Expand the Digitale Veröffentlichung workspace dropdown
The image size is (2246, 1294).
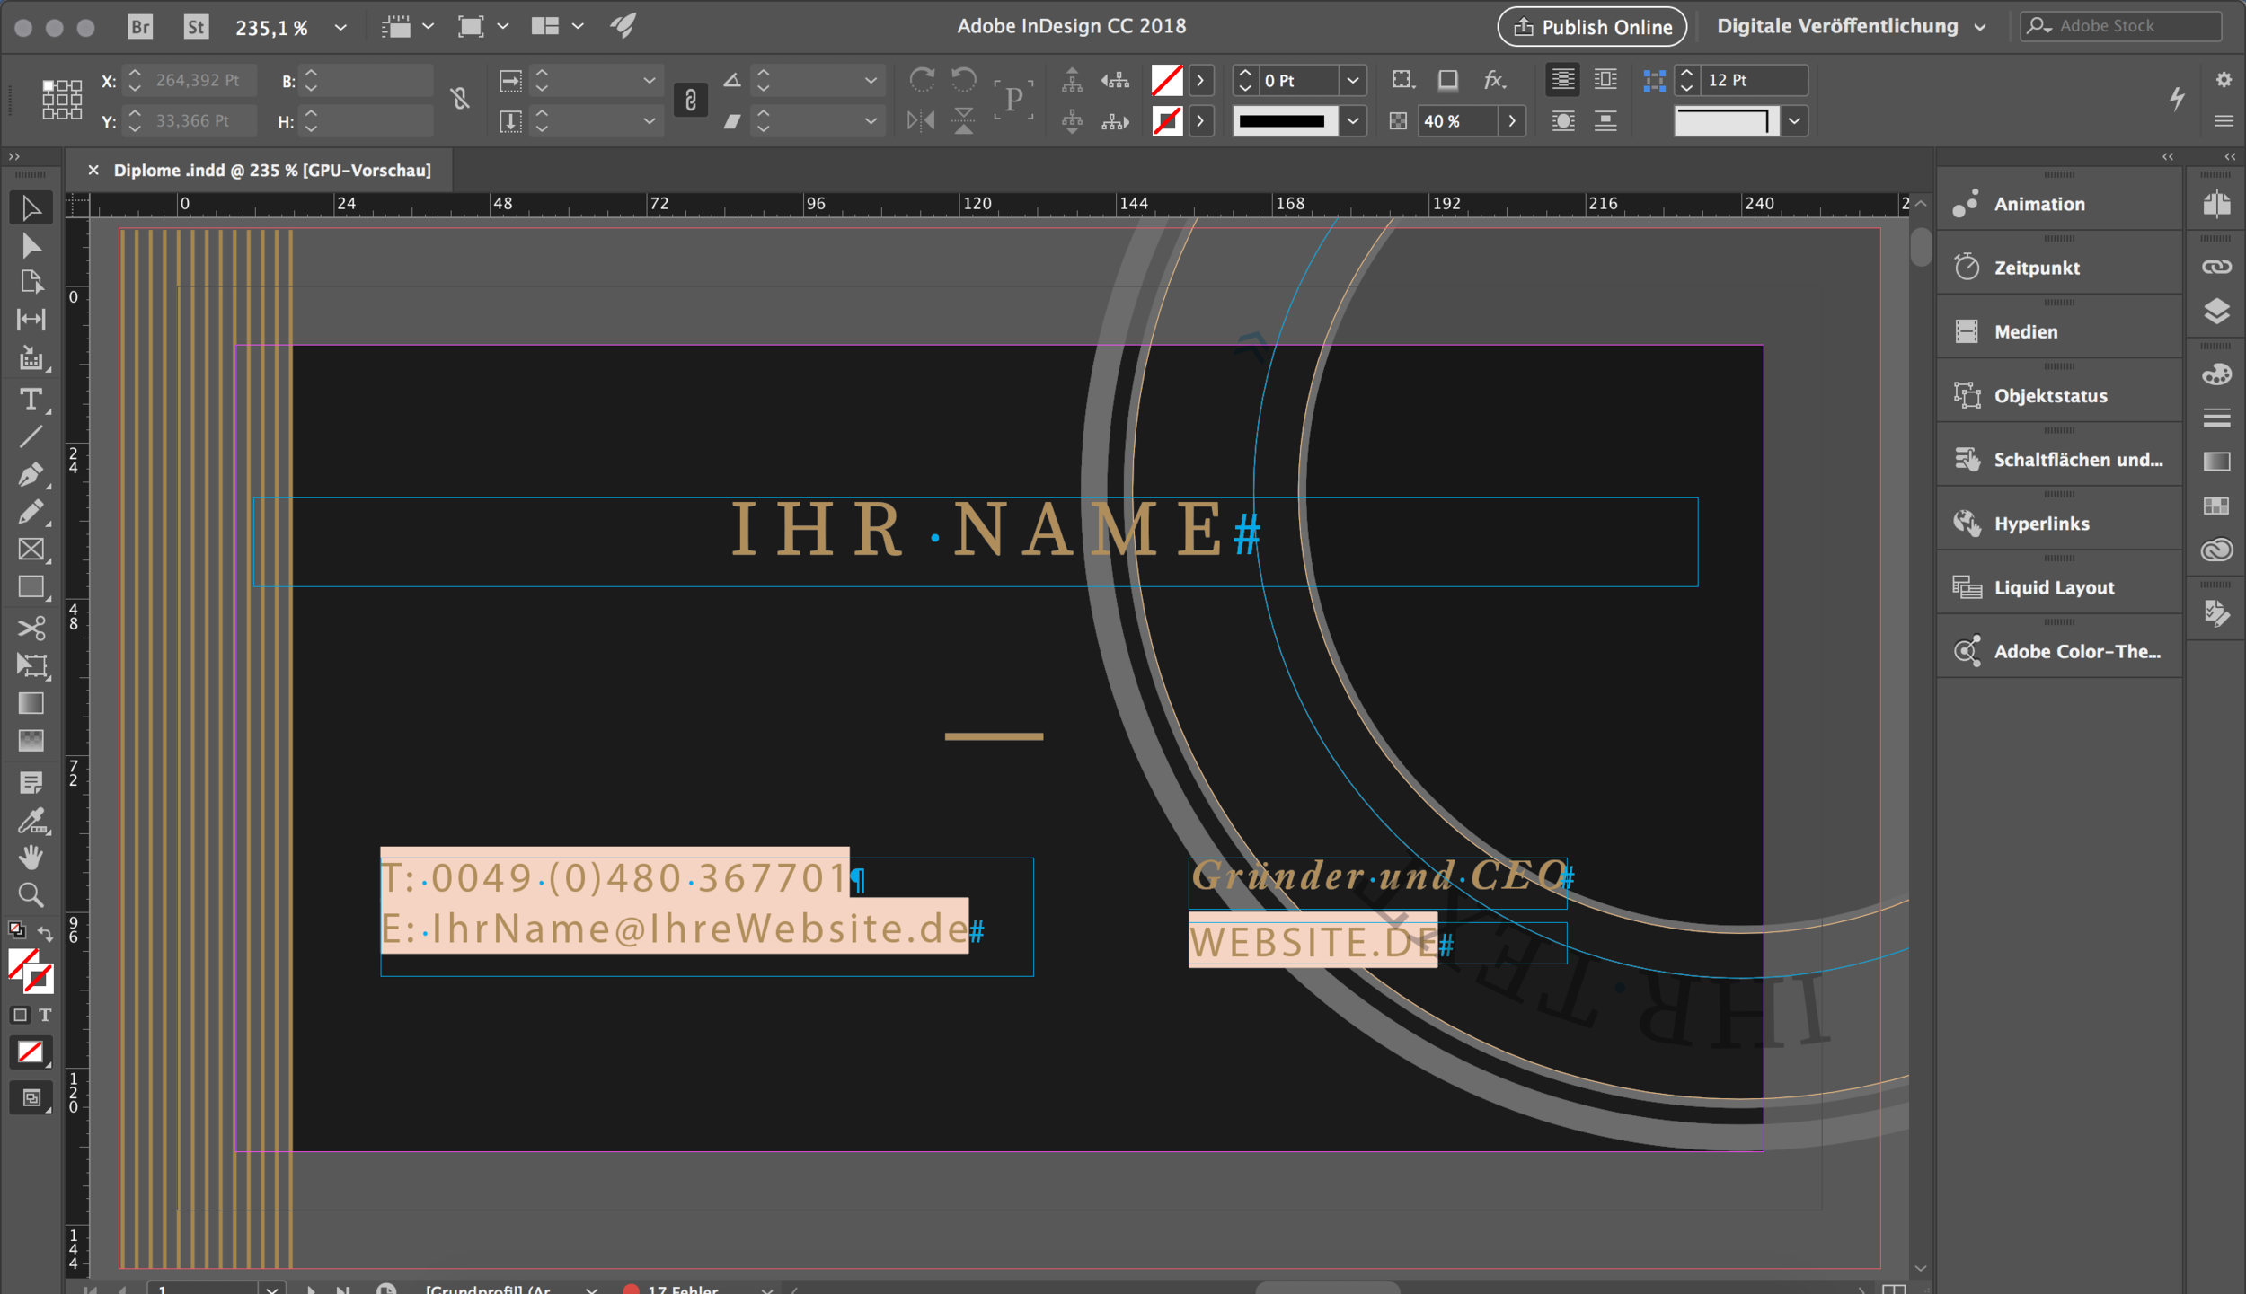pos(1979,28)
